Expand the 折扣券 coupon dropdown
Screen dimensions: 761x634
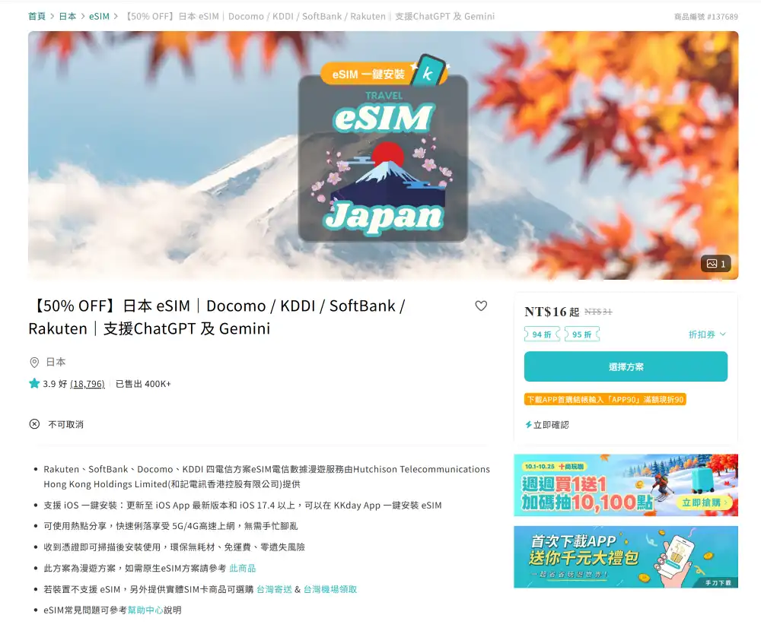coord(707,334)
